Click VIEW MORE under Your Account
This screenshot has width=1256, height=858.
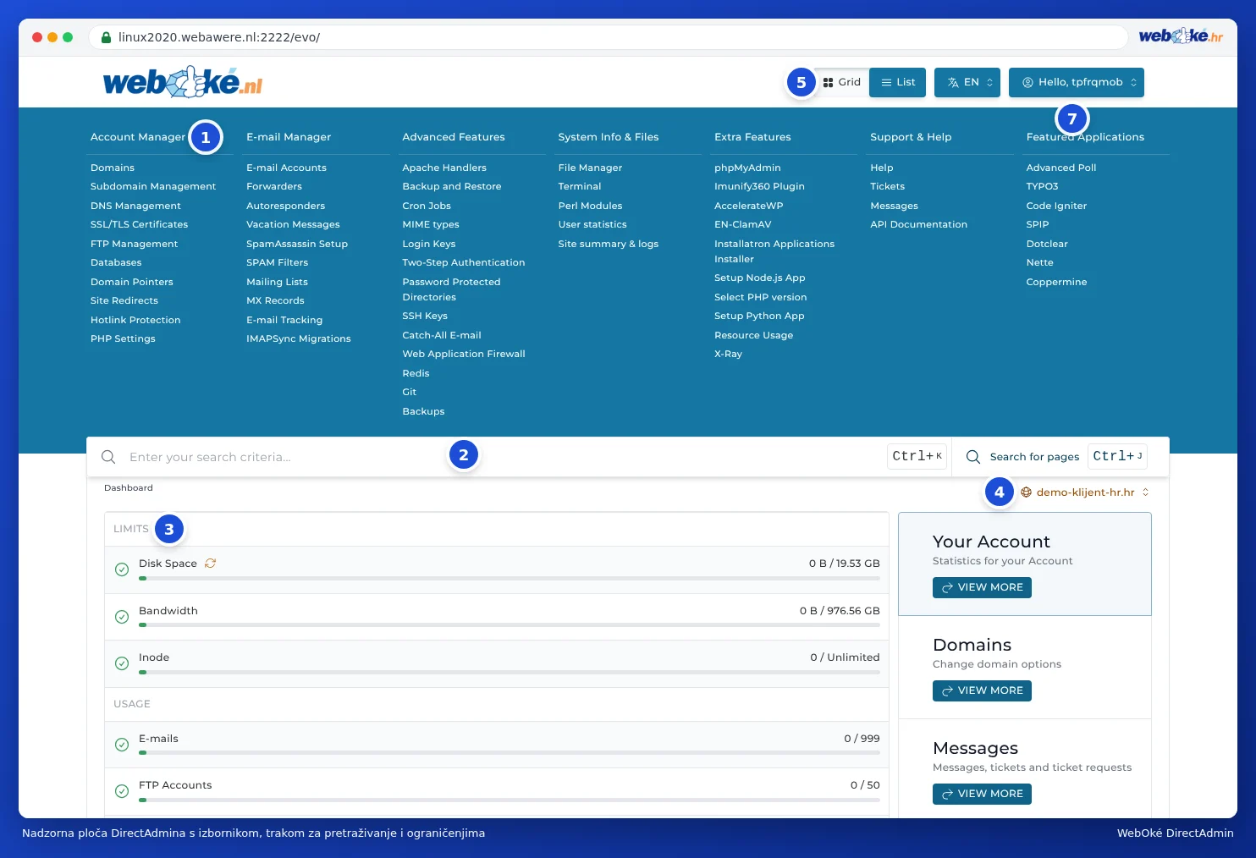(982, 587)
